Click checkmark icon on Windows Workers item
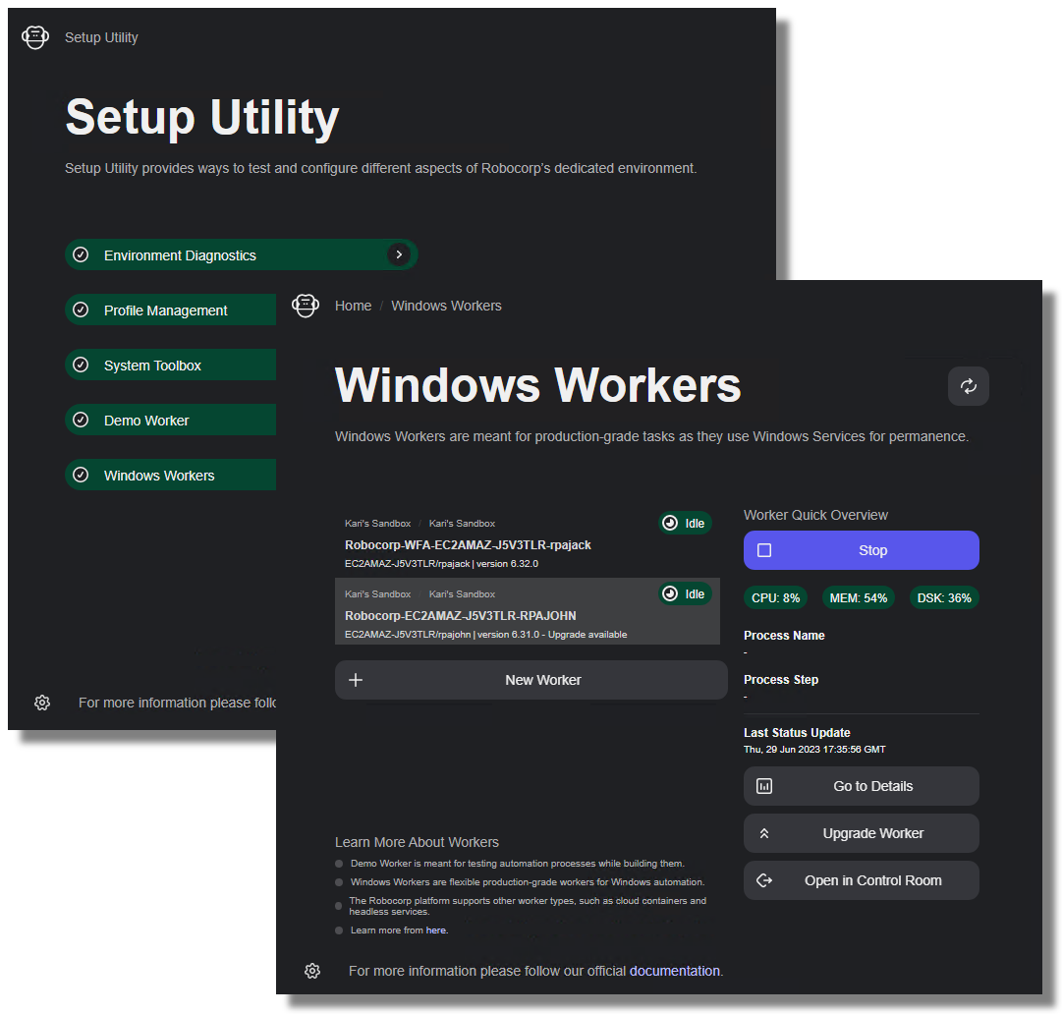This screenshot has height=1014, width=1062. click(x=81, y=475)
